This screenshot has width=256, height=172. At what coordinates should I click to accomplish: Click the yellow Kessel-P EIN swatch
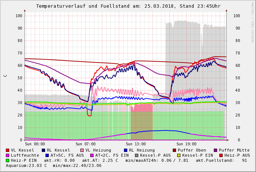click(x=179, y=155)
